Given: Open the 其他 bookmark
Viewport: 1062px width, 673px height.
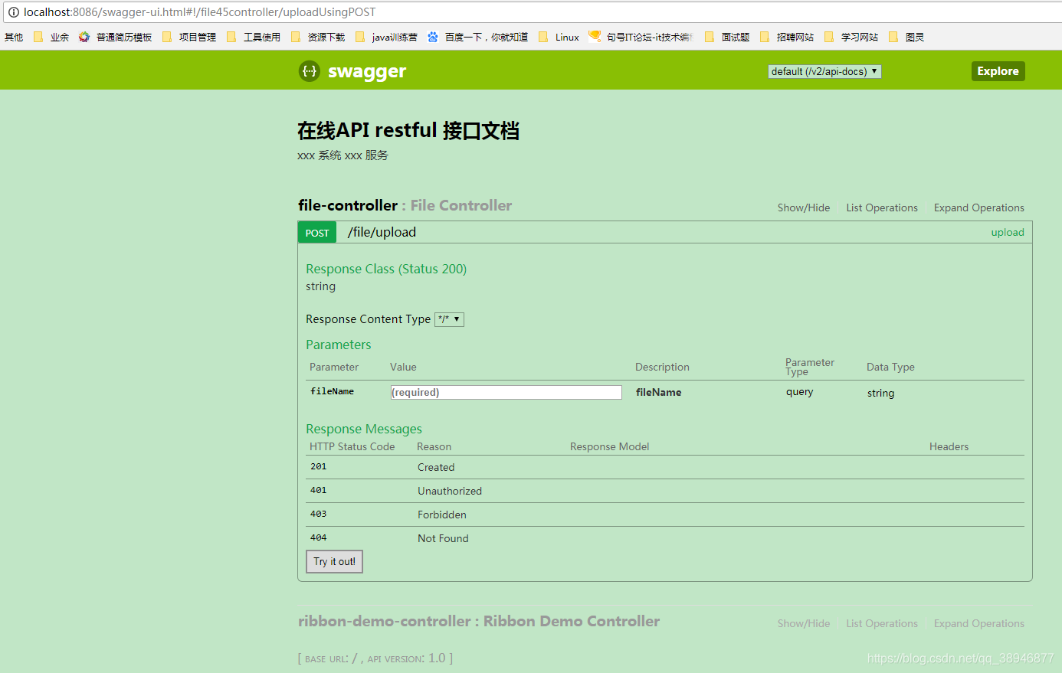Looking at the screenshot, I should tap(14, 37).
